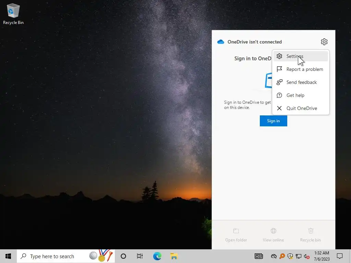Select the Recycle Bin desktop icon
The image size is (351, 263).
tap(13, 14)
